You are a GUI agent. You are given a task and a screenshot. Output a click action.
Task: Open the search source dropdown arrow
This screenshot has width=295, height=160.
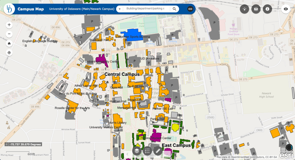[120, 9]
